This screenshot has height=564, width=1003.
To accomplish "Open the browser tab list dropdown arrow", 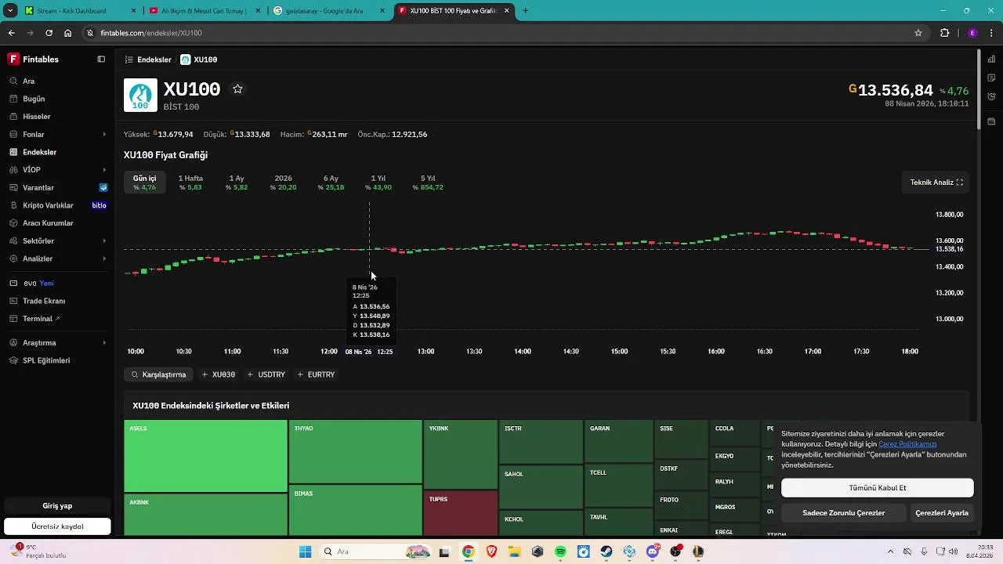I will 10,11.
